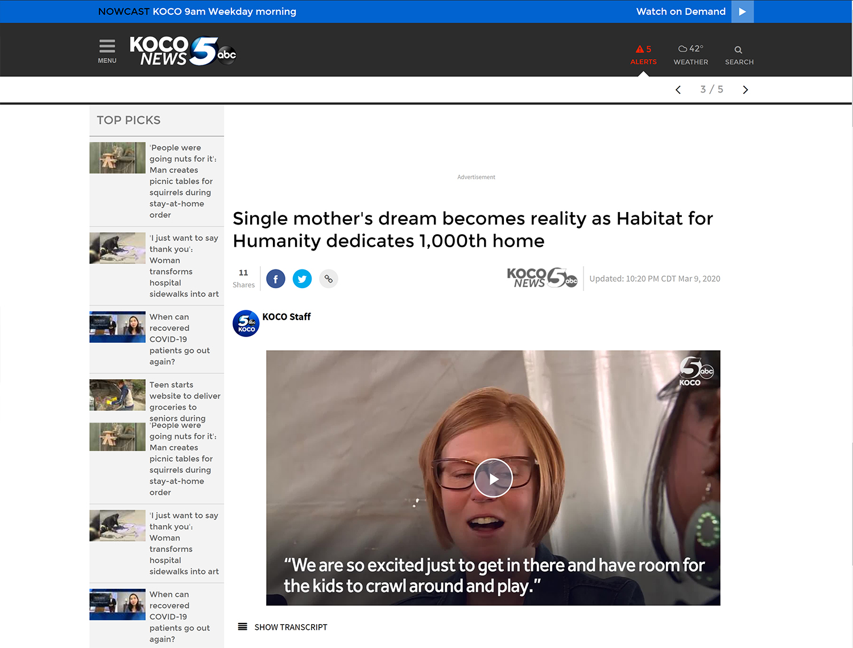Share article on Twitter
853x648 pixels.
point(302,279)
